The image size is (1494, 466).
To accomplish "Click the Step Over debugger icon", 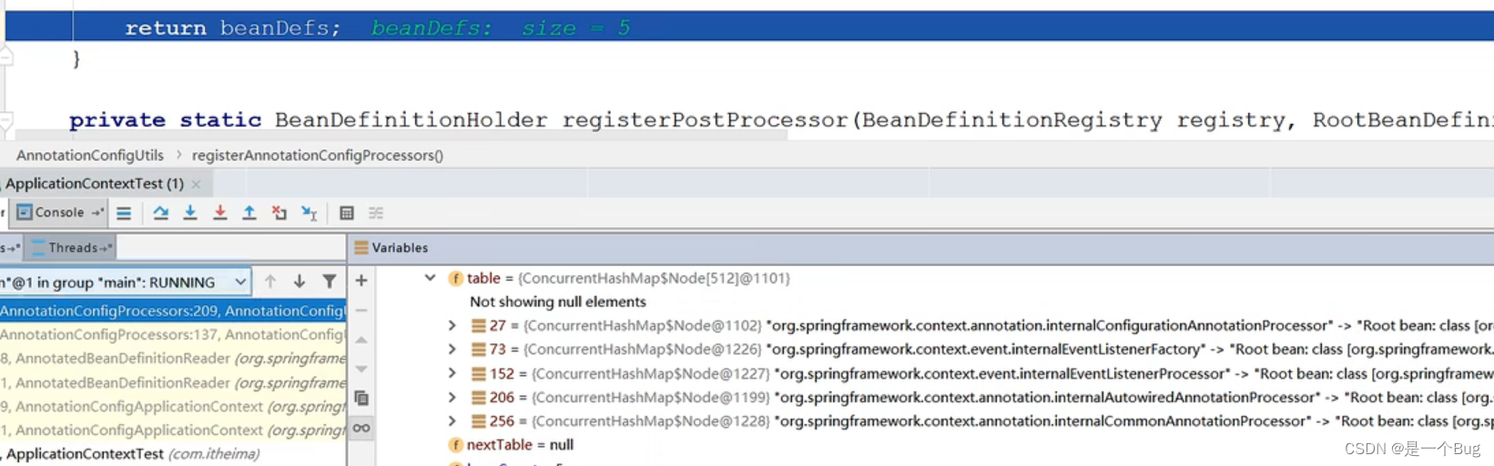I will coord(161,213).
